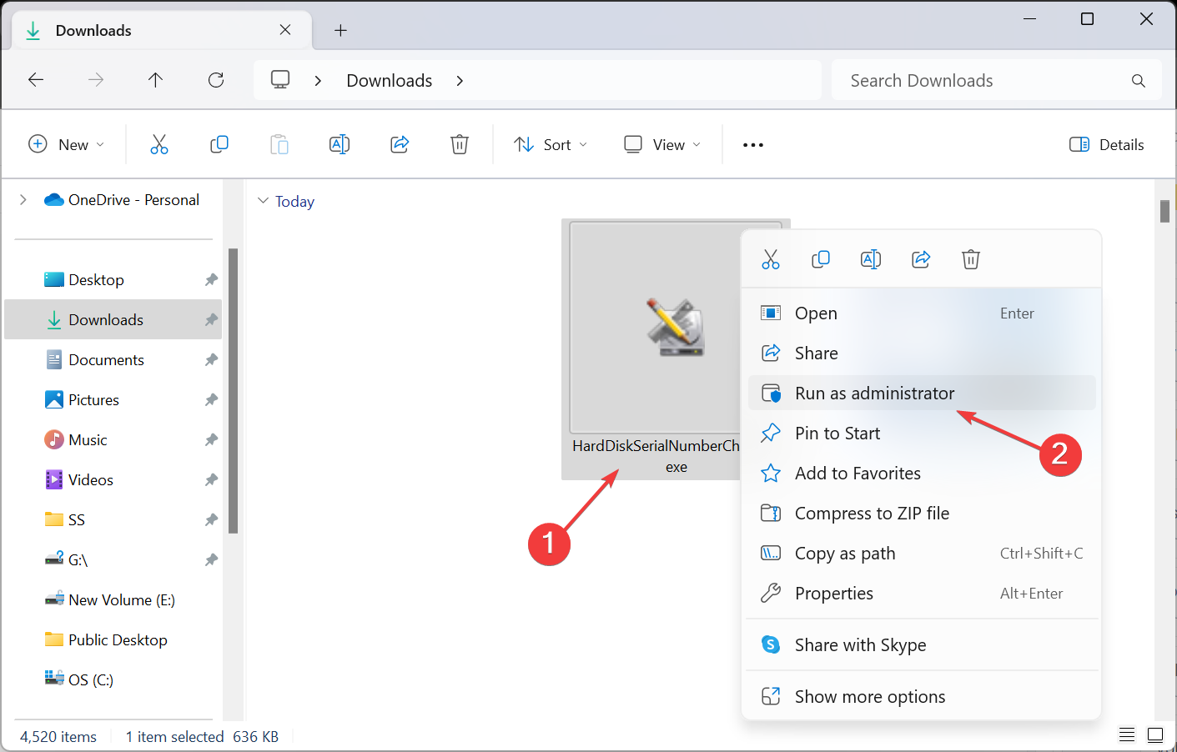Close the Downloads tab
Screen dimensions: 1177x752
pyautogui.click(x=285, y=30)
